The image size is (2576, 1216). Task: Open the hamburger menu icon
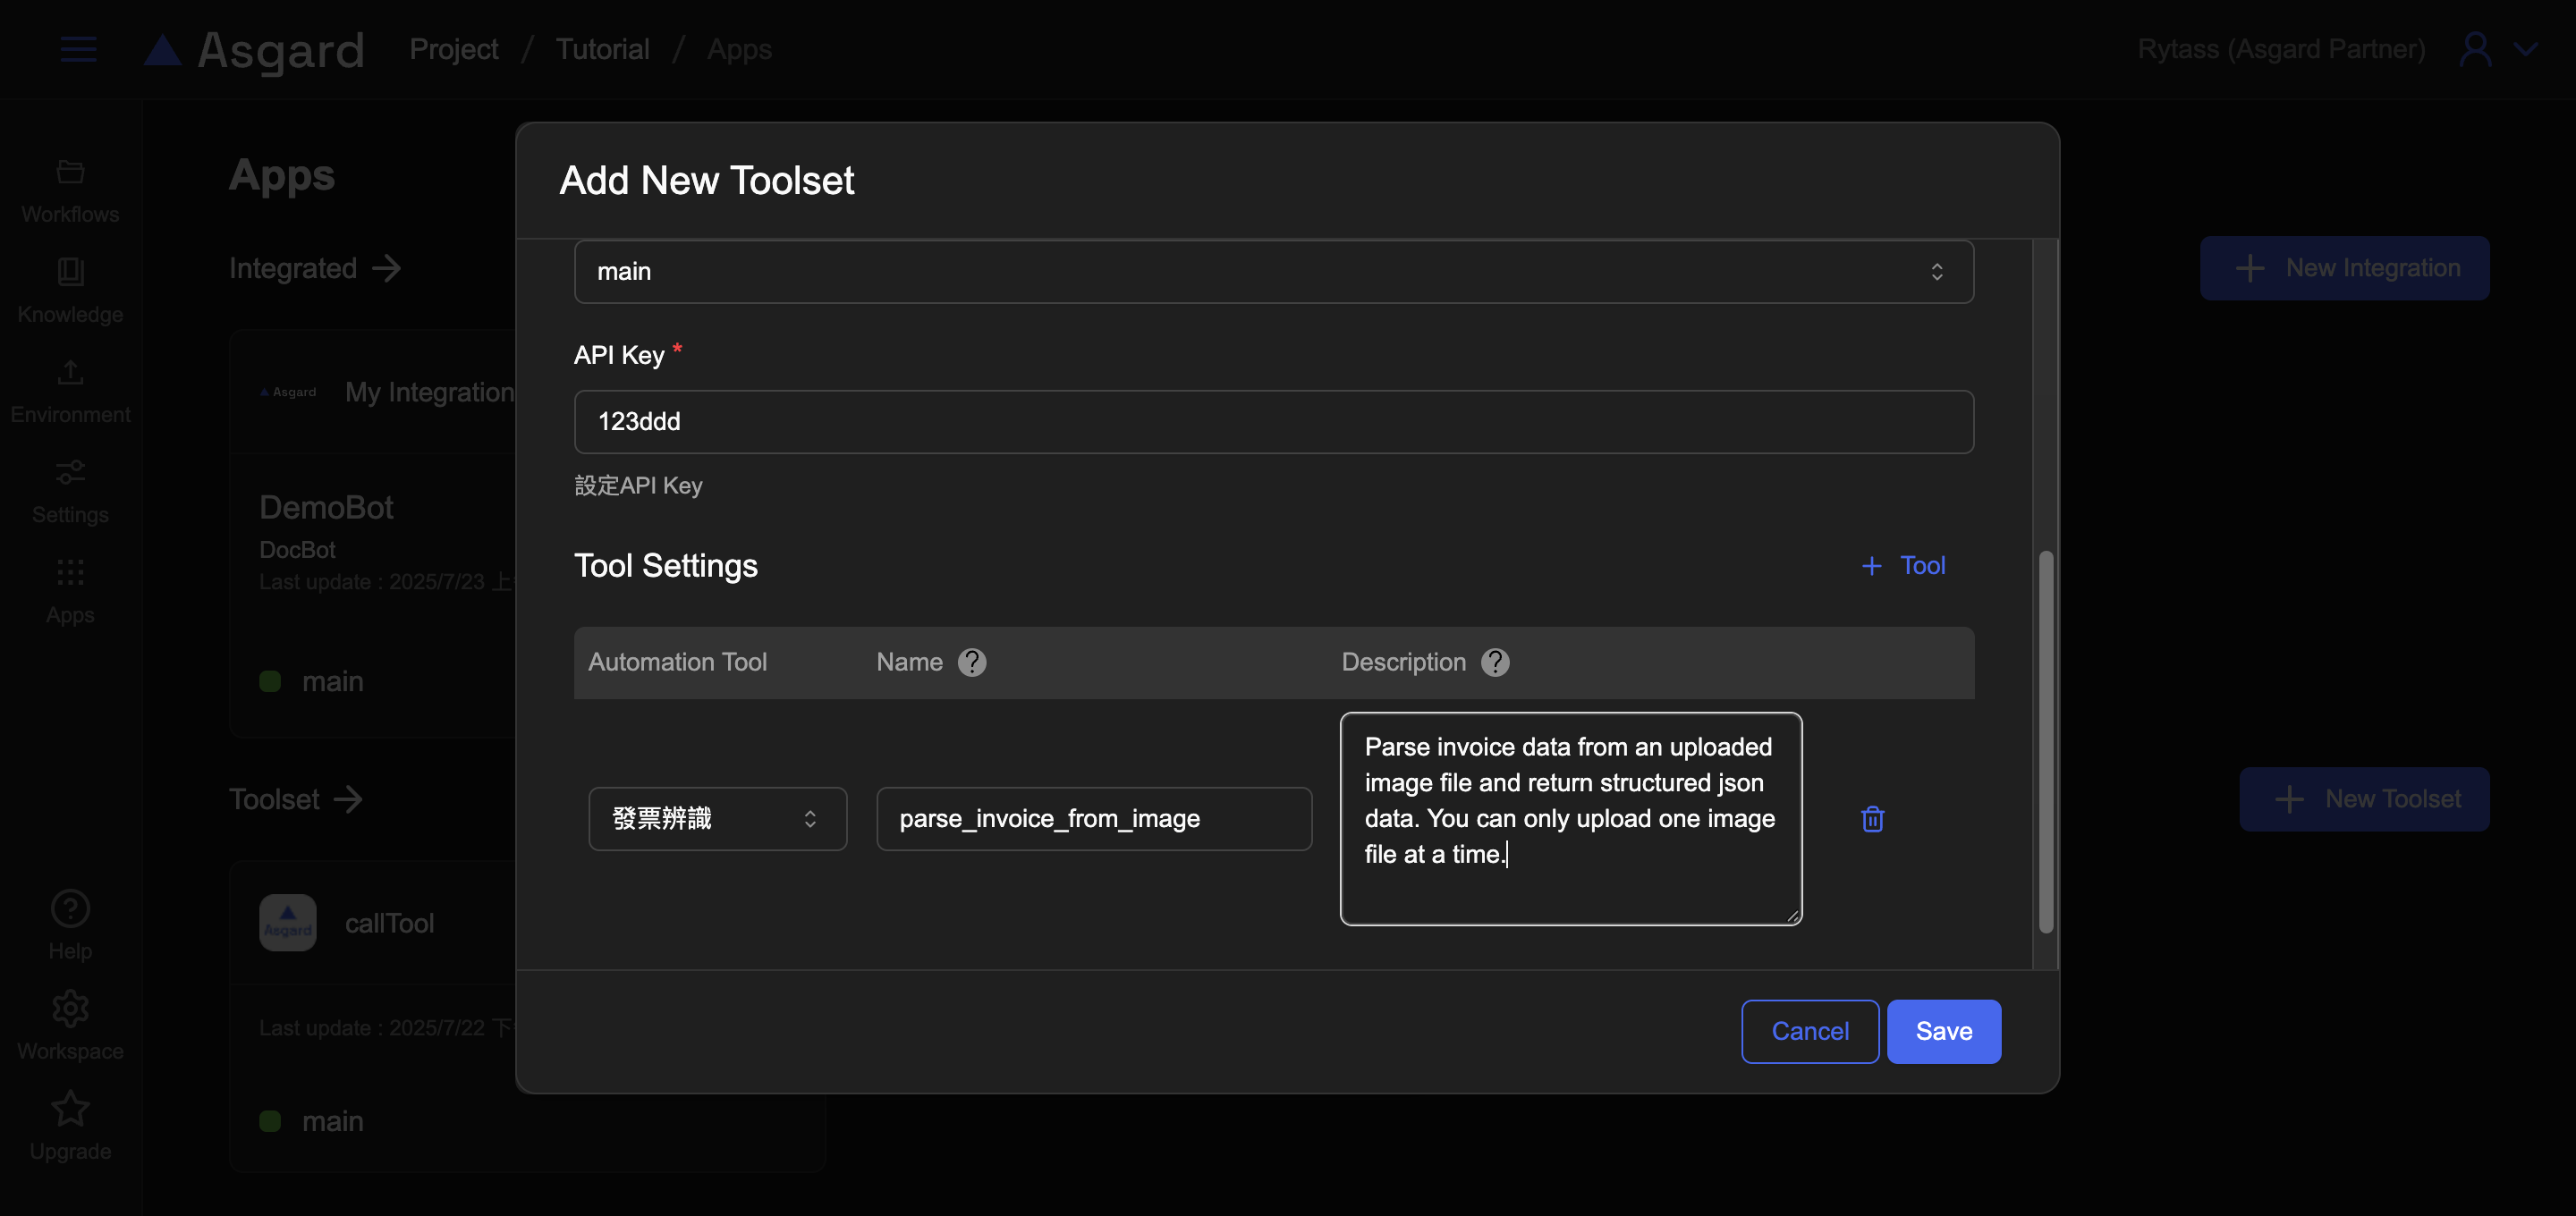coord(78,49)
